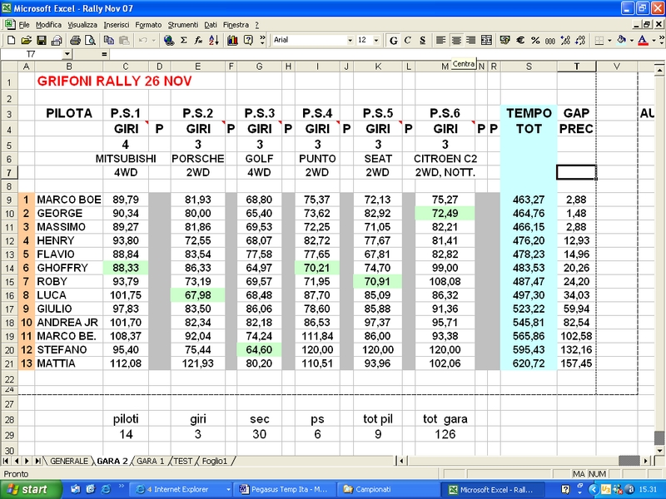Switch to the GENERALE sheet tab
666x499 pixels.
69,461
